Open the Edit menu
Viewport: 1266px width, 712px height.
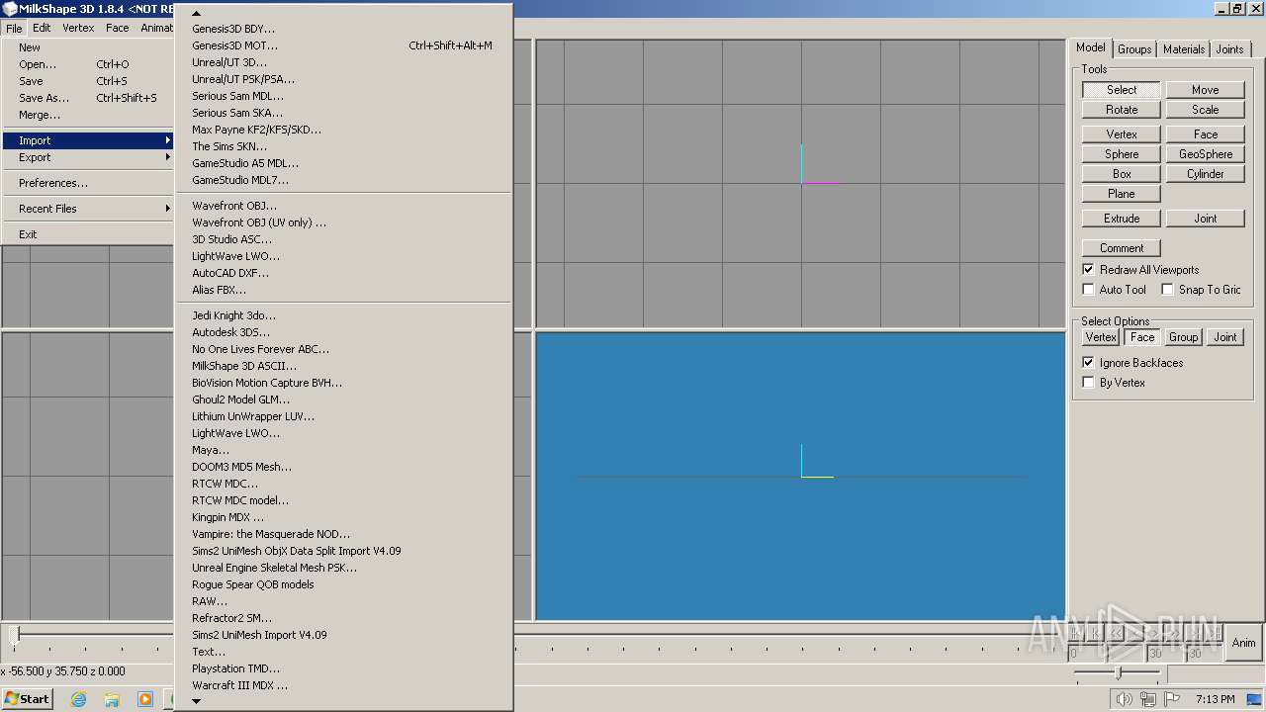click(x=42, y=28)
